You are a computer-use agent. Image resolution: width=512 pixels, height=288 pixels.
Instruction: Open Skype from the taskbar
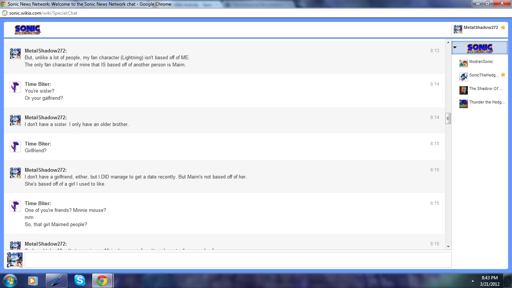tap(79, 280)
